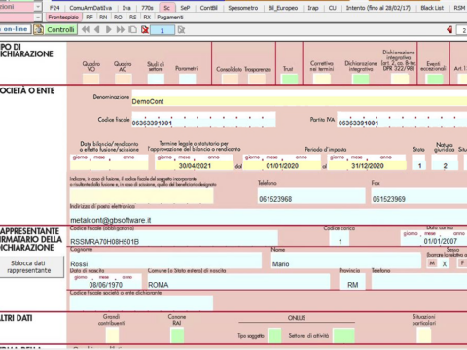Viewport: 467px width, 350px height.
Task: Open the Black List tab
Action: (x=432, y=8)
